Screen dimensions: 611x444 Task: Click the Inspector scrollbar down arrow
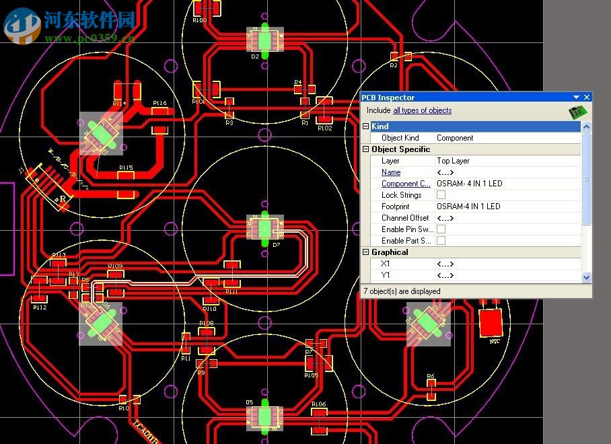[x=586, y=277]
